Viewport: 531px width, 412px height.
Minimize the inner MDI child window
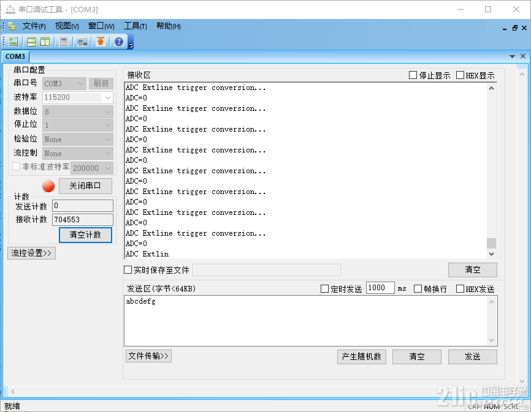(x=505, y=28)
